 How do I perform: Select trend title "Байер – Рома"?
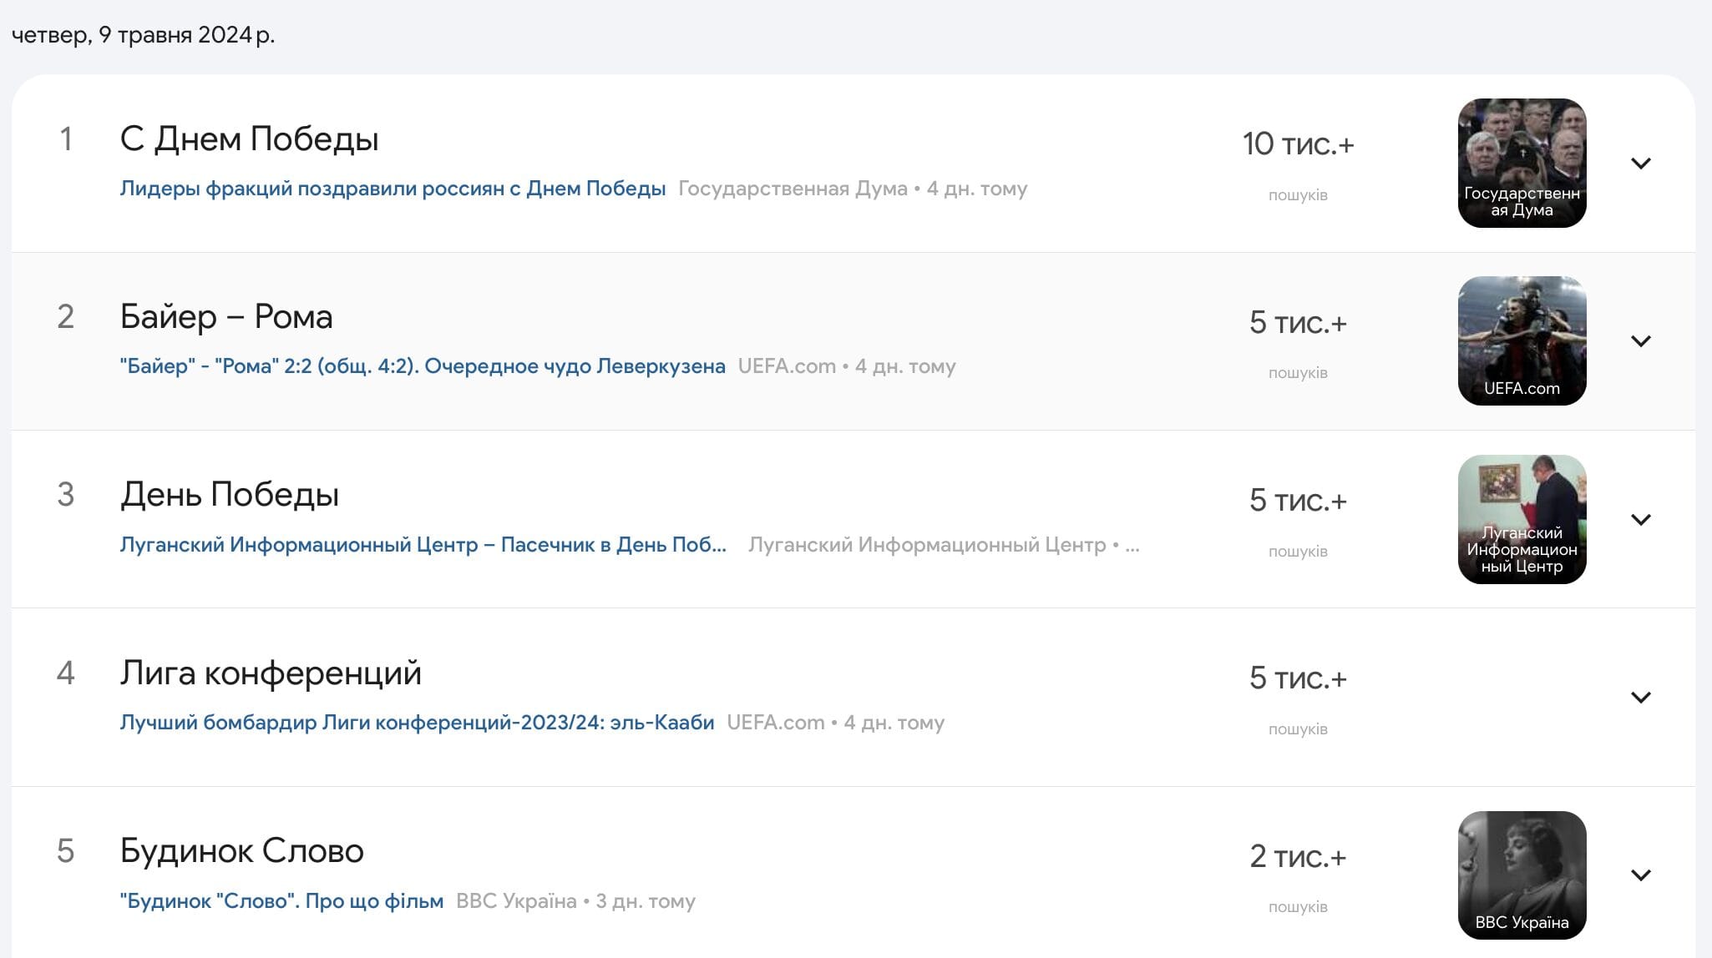click(x=226, y=317)
